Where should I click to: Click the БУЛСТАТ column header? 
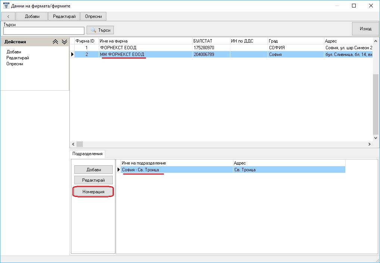coord(211,41)
